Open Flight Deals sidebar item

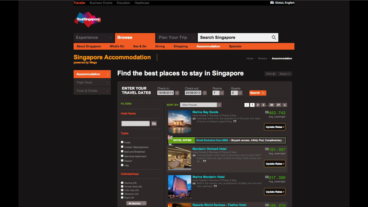[92, 82]
